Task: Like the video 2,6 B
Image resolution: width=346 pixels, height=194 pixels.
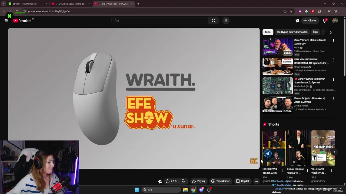Action: (171, 181)
